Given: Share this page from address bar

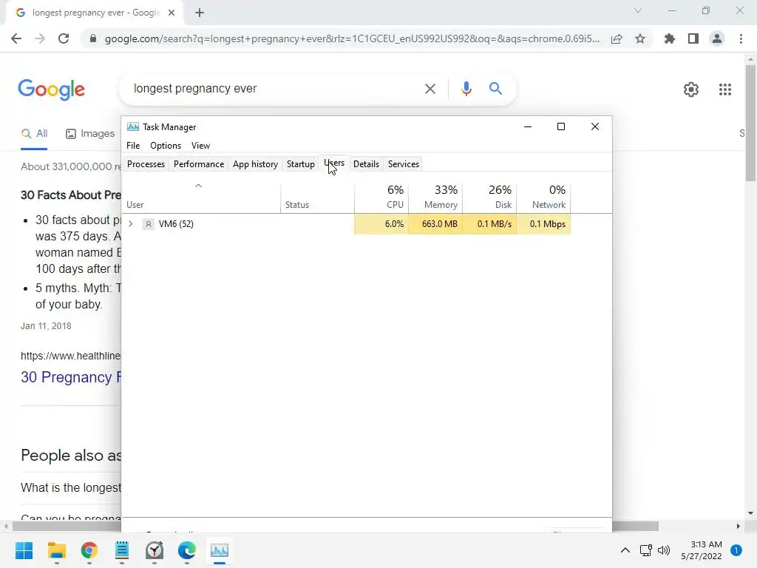Looking at the screenshot, I should (x=617, y=38).
